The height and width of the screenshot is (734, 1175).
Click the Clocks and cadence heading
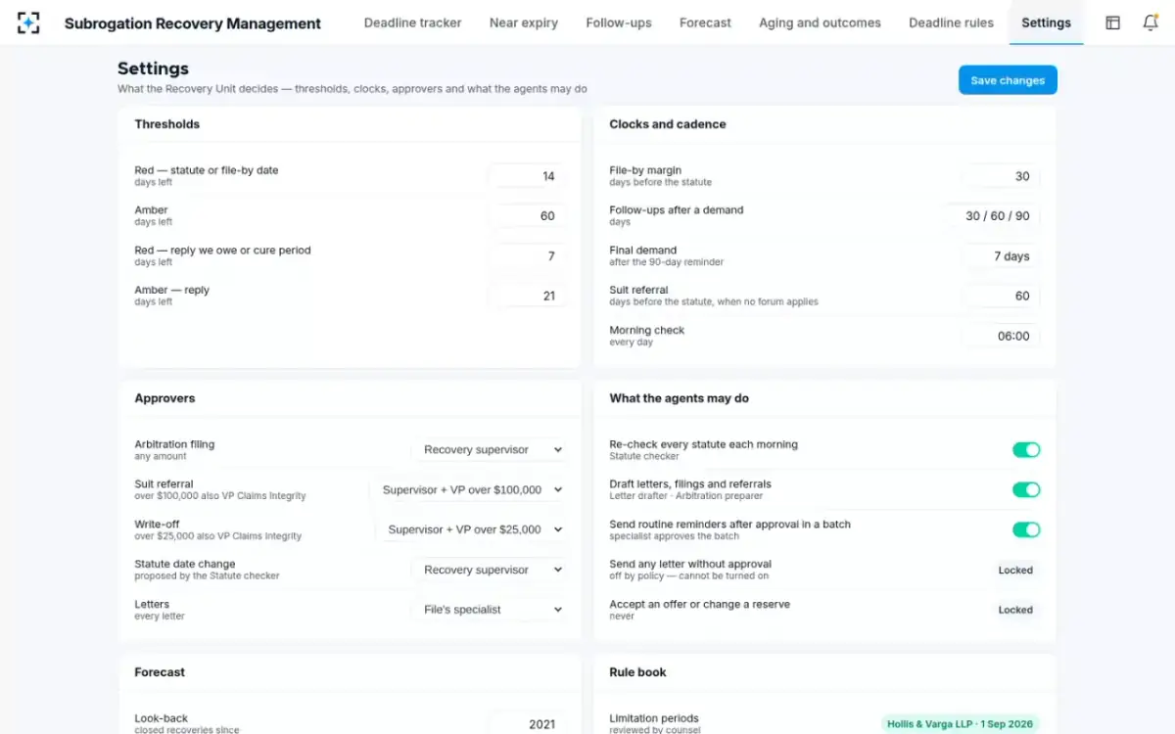pyautogui.click(x=668, y=124)
